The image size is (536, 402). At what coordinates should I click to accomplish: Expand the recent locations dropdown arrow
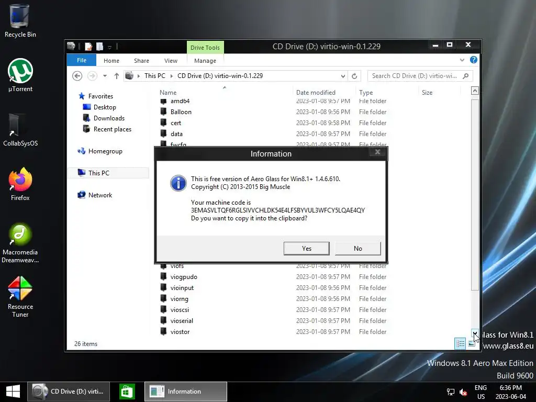105,76
